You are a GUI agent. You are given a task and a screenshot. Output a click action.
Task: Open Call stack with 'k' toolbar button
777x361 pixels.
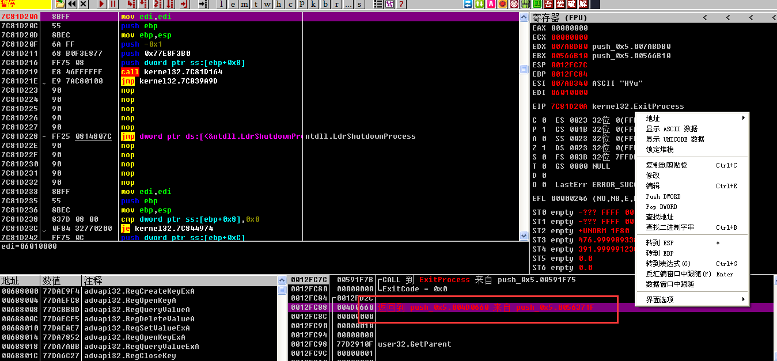[313, 5]
